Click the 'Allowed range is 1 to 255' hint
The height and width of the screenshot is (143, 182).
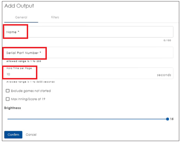tap(24, 61)
